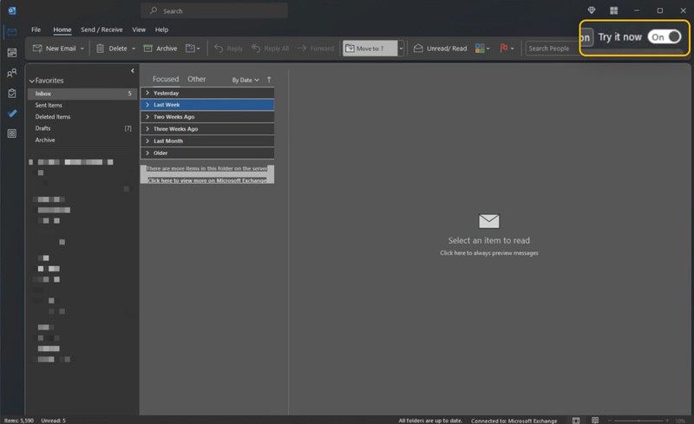Open the Mail module in sidebar
This screenshot has width=694, height=424.
coord(12,32)
